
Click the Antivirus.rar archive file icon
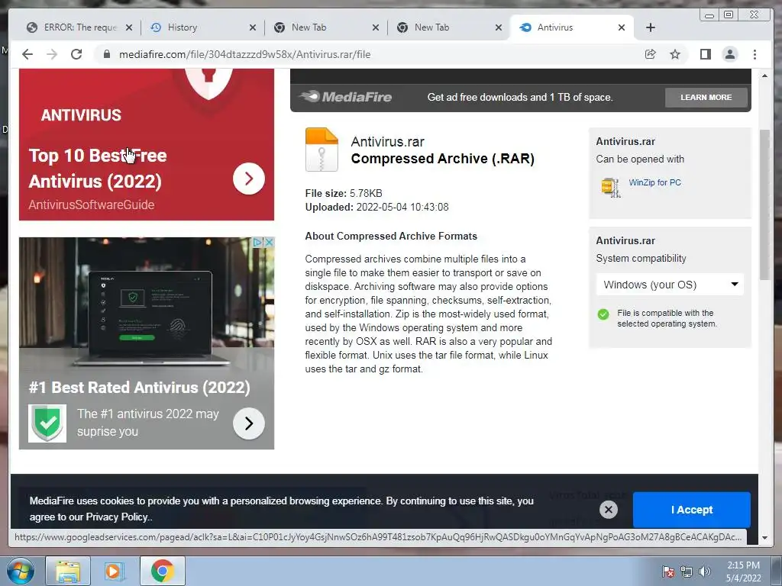point(322,150)
